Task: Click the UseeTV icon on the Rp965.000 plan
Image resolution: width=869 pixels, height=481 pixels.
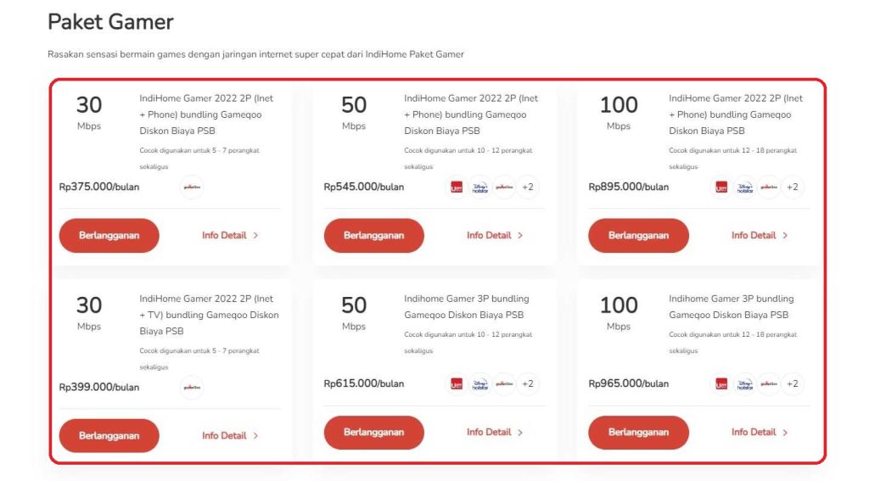Action: [x=721, y=384]
